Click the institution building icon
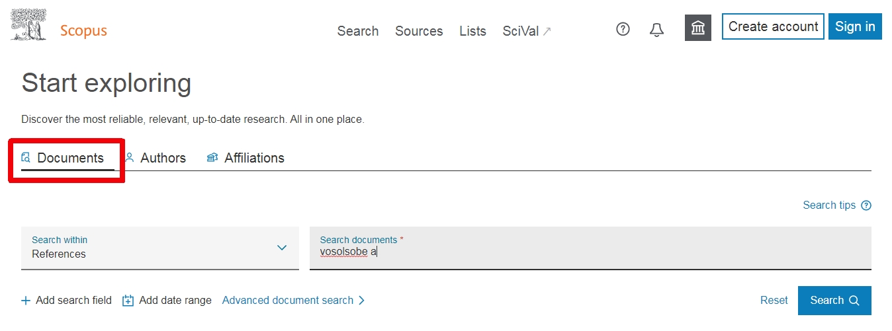Image resolution: width=892 pixels, height=331 pixels. (x=697, y=28)
